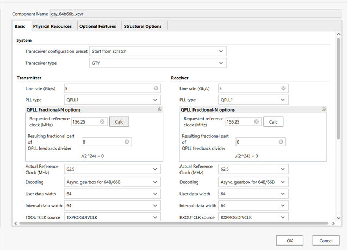Open Receiver PLL type dropdown
The height and width of the screenshot is (251, 348).
(253, 100)
